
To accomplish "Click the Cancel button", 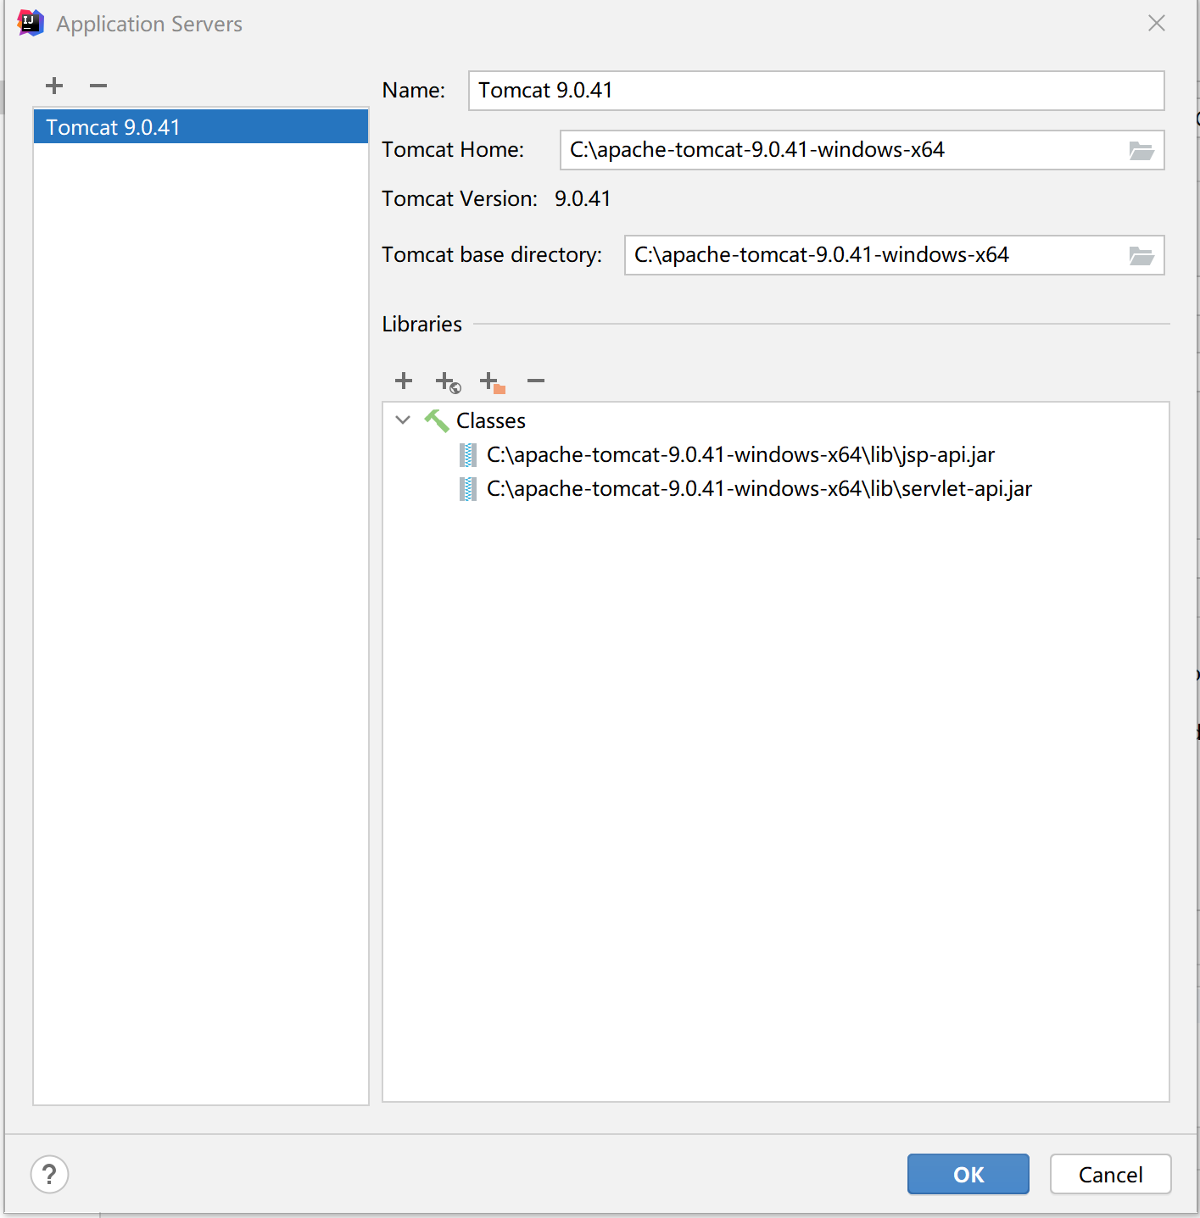I will pyautogui.click(x=1111, y=1174).
